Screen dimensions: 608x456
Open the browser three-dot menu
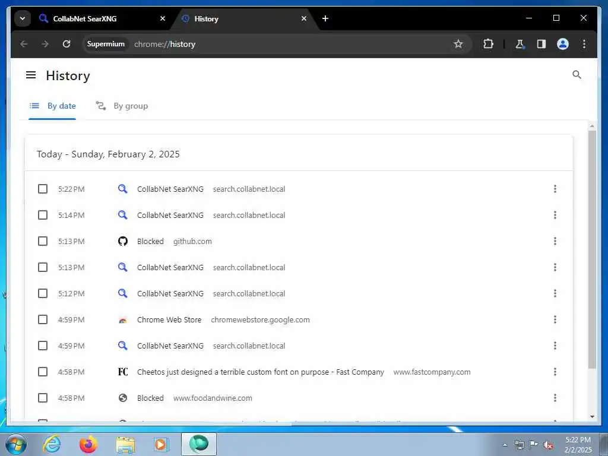click(584, 44)
